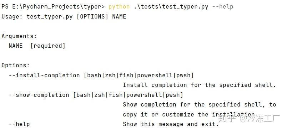Screen dimensions: 287x130
Task: Click the NAME argument entry
Action: 16,46
